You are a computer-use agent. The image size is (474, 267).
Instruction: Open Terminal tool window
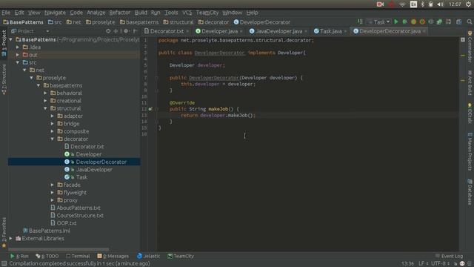[78, 256]
